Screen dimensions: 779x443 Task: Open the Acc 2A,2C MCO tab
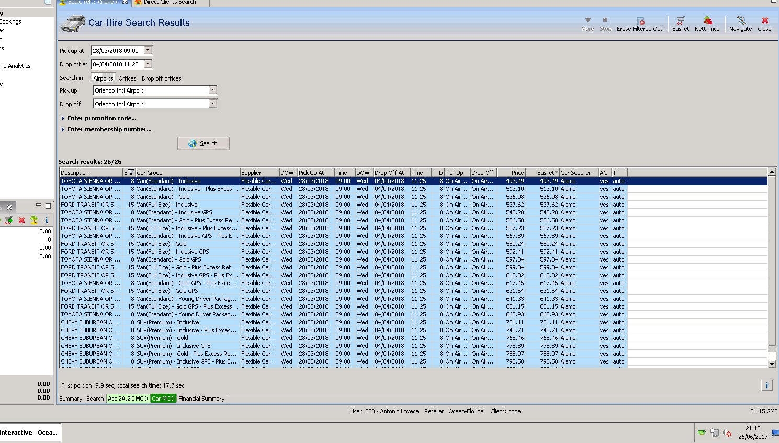click(x=128, y=399)
